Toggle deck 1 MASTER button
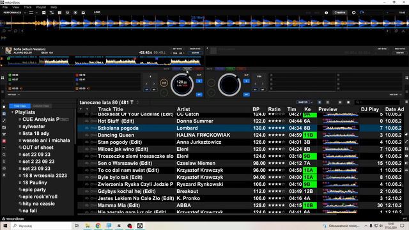The height and width of the screenshot is (230, 409). pos(195,53)
